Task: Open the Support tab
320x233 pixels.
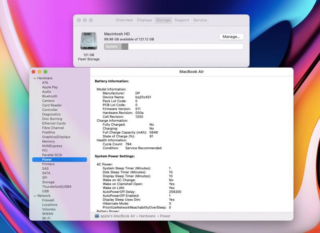Action: click(182, 20)
